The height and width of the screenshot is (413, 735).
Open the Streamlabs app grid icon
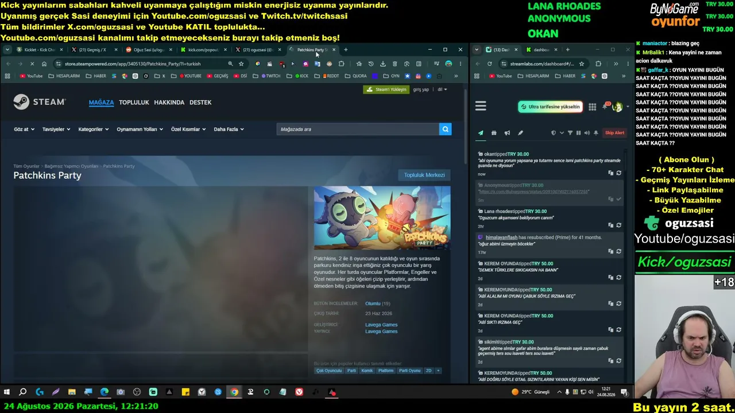[592, 107]
